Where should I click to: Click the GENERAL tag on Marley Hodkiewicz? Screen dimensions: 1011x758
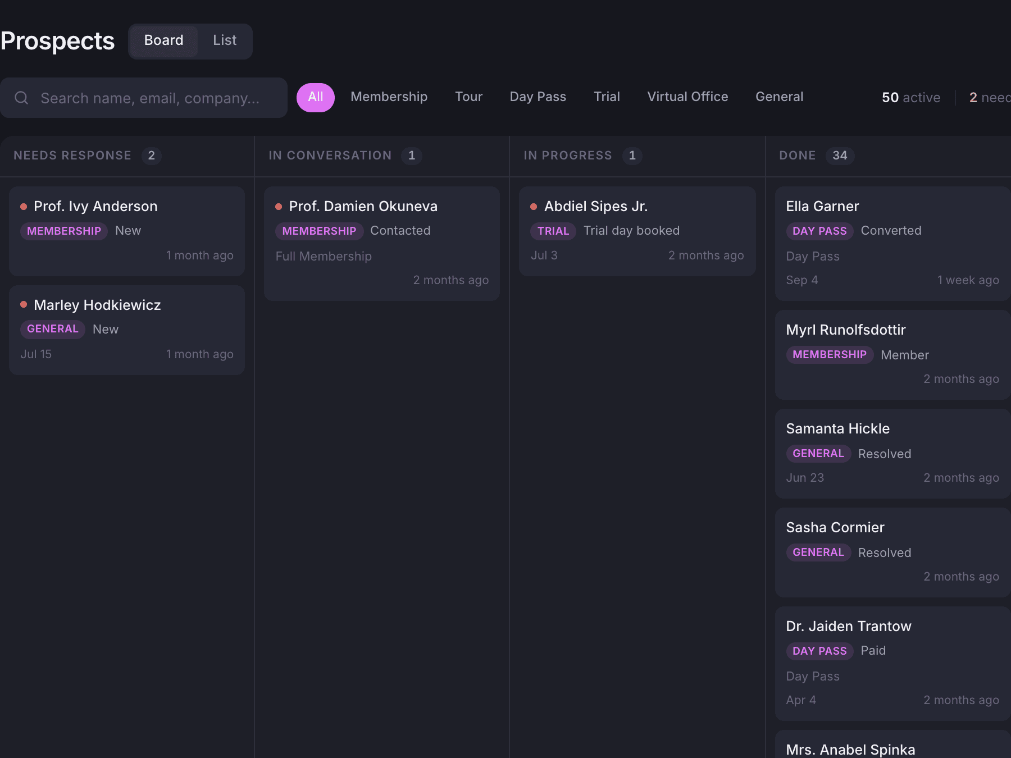53,329
